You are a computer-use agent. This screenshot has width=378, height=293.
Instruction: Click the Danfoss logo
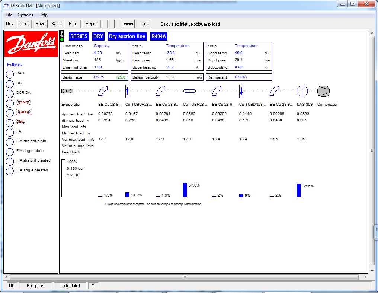[x=31, y=44]
